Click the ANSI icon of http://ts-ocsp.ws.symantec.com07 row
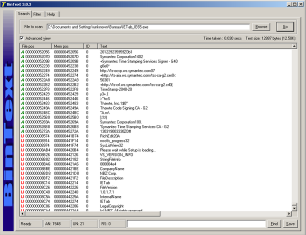This screenshot has height=235, width=306. click(22, 70)
